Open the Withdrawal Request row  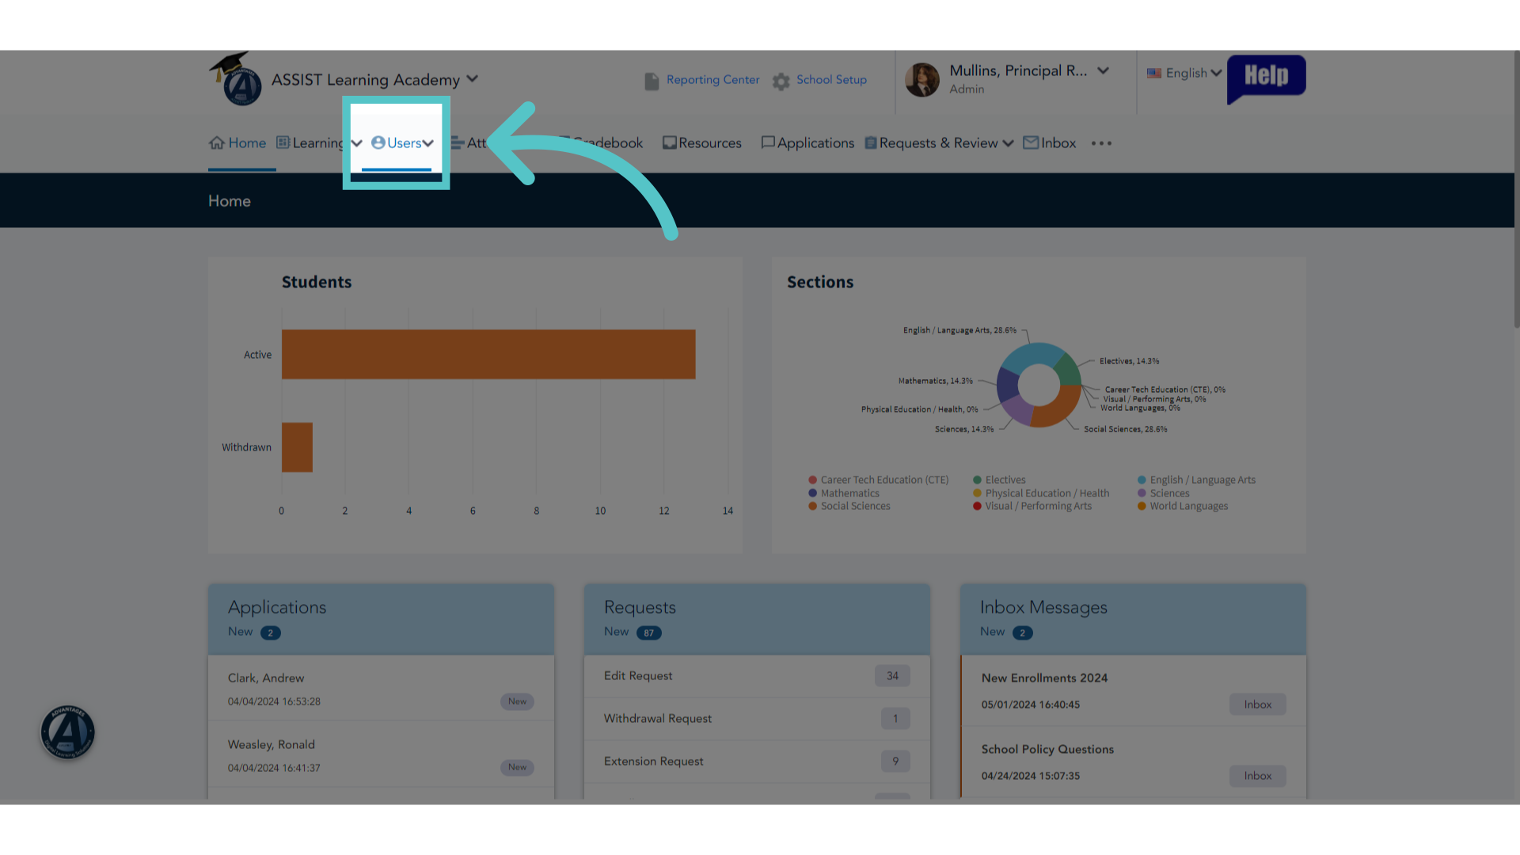(757, 719)
